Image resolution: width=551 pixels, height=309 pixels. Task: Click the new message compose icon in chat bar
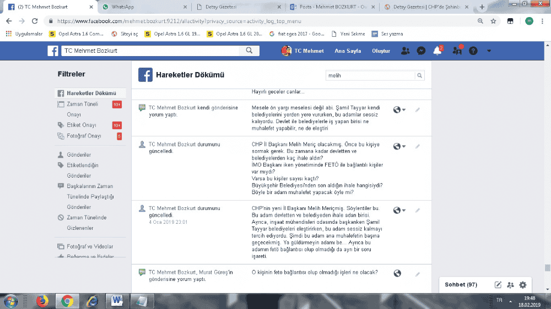tap(498, 285)
